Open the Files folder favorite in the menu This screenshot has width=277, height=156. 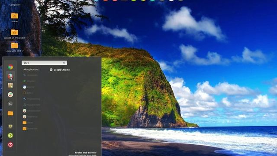10,113
